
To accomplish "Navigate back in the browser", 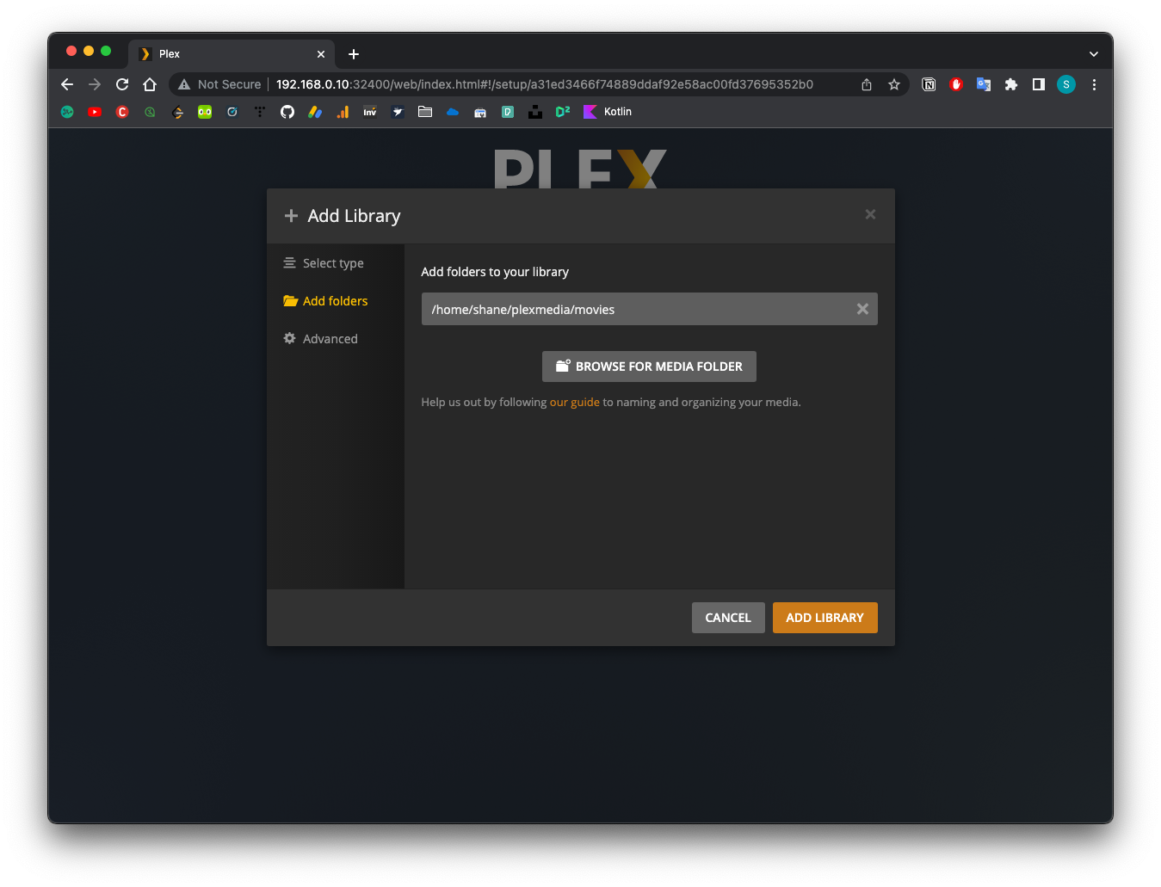I will pos(67,84).
